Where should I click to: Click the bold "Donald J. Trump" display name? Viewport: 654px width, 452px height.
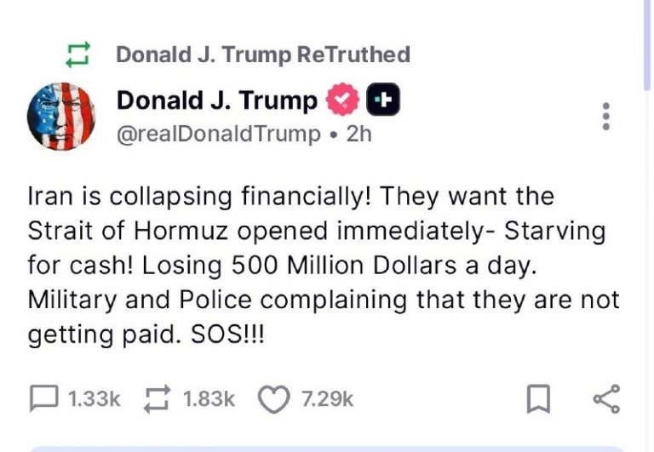point(216,100)
